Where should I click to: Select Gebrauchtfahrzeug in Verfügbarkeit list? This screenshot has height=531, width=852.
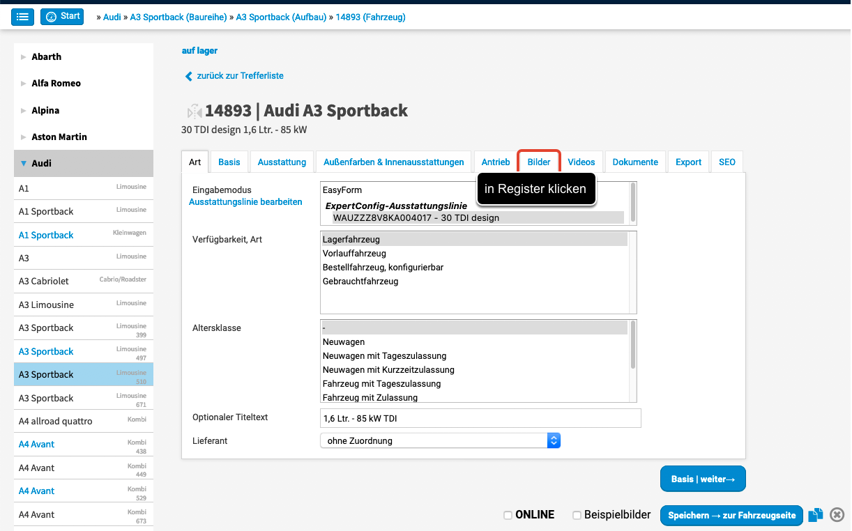[x=360, y=282]
